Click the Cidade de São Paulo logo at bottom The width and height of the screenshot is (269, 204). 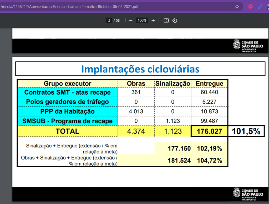click(248, 194)
